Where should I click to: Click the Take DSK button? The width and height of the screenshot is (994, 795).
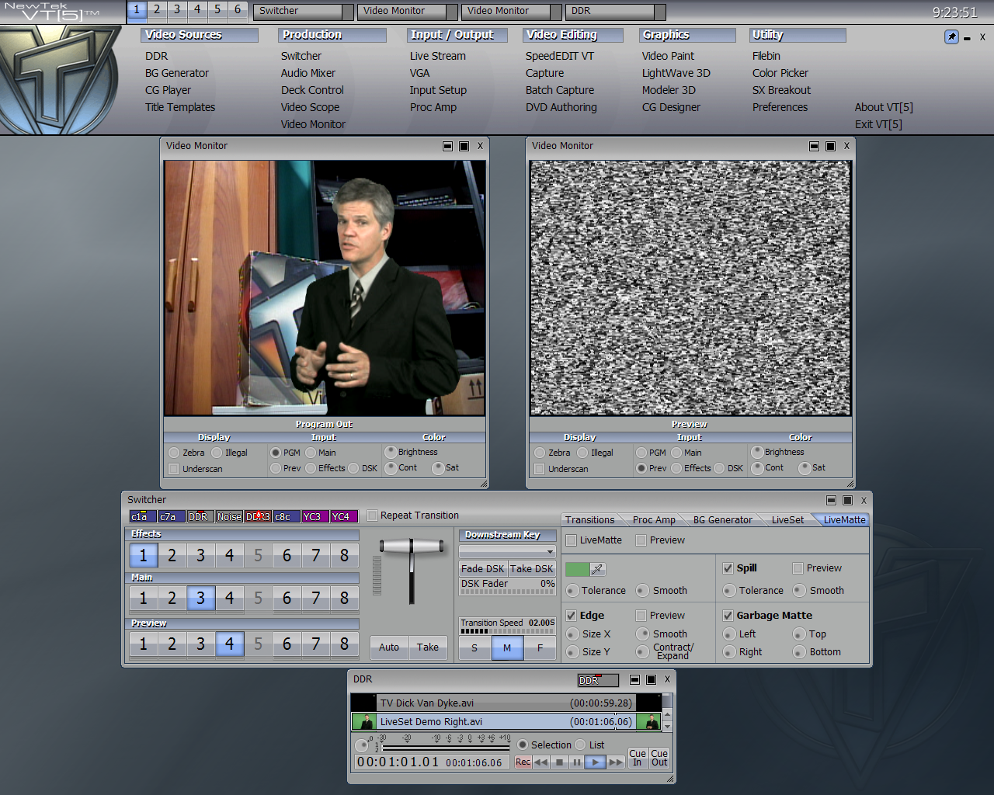(x=532, y=569)
